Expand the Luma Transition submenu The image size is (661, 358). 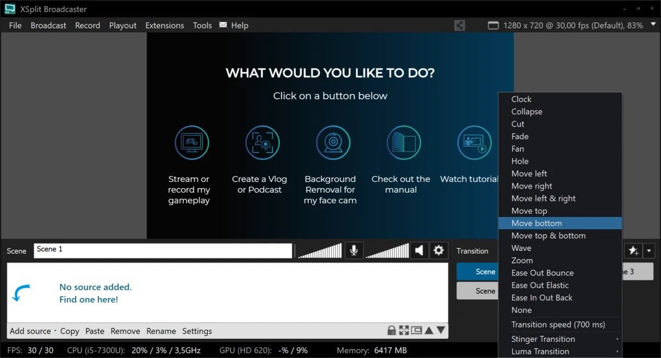pyautogui.click(x=541, y=351)
